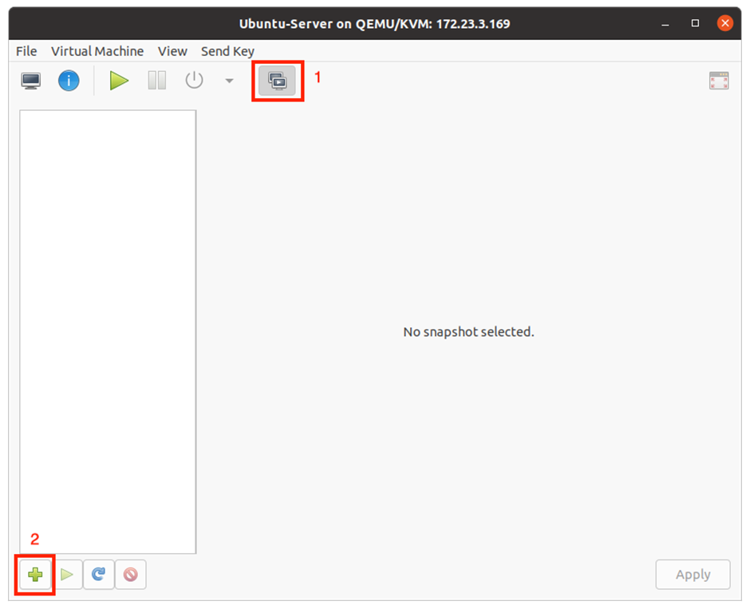Open the File menu

(x=26, y=51)
